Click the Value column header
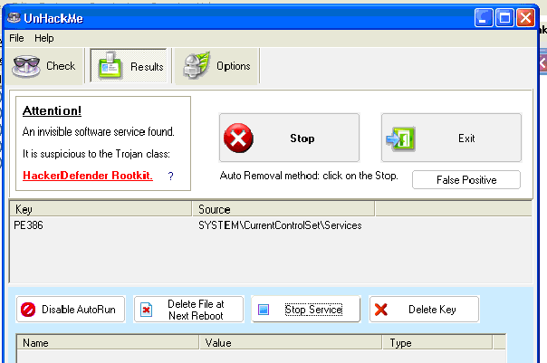This screenshot has height=363, width=547. tap(292, 344)
